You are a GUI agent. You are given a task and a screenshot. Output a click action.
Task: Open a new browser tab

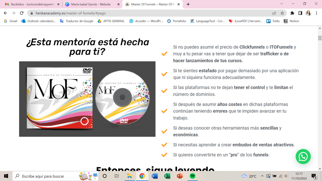pyautogui.click(x=188, y=4)
